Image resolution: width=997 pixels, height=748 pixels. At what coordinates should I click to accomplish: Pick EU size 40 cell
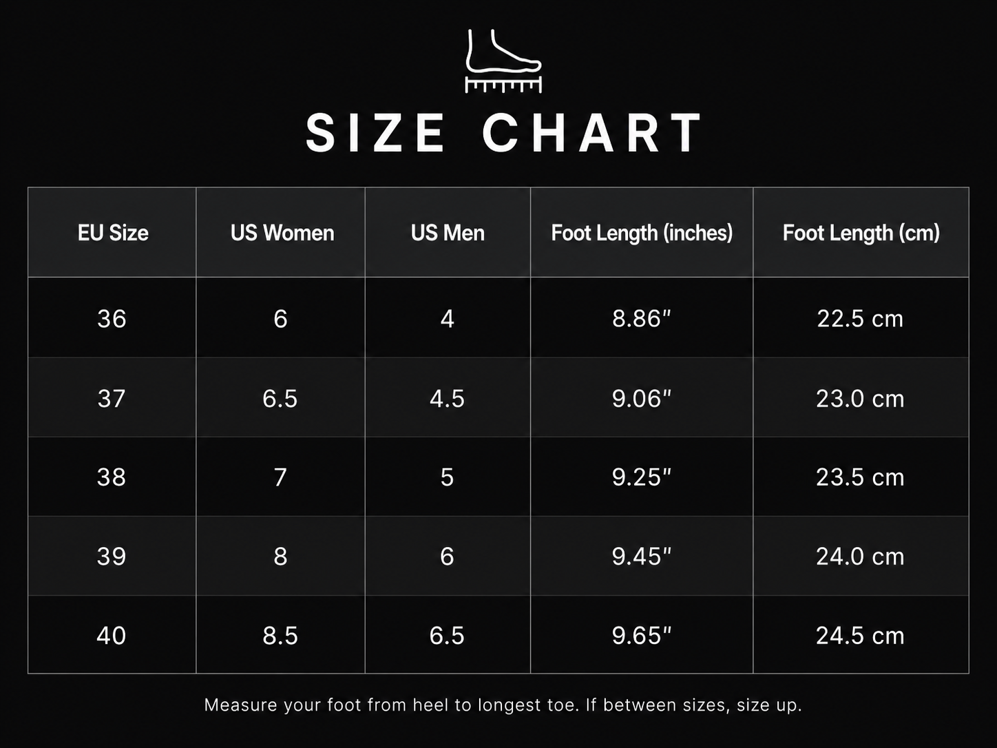(x=112, y=635)
